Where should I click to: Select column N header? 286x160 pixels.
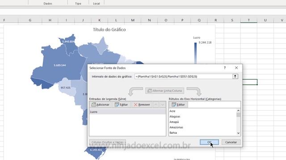coord(149,20)
